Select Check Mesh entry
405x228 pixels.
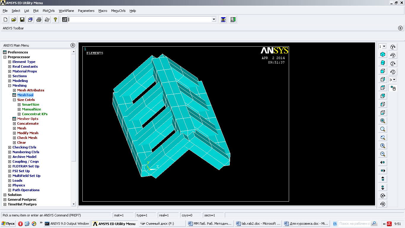(27, 138)
